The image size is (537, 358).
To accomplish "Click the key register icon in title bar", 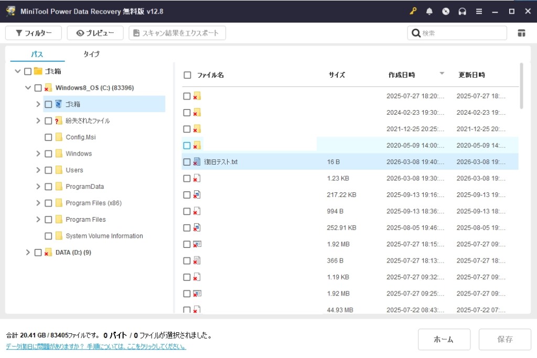I will [x=413, y=11].
